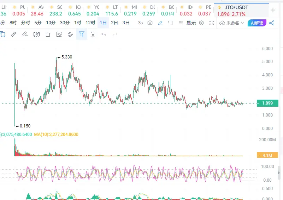Screen dimensions: 283x200
Task: Open the symbol tab showing 238.2
Action: pos(56,11)
